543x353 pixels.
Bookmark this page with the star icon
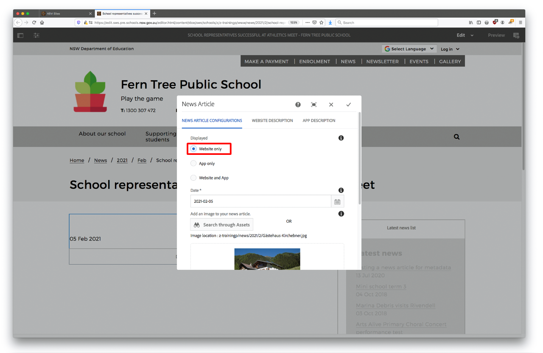tap(322, 22)
